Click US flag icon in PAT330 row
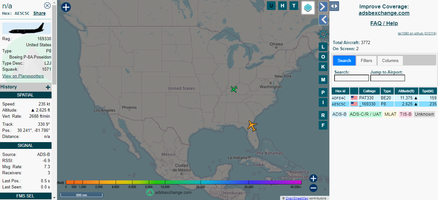 354,98
